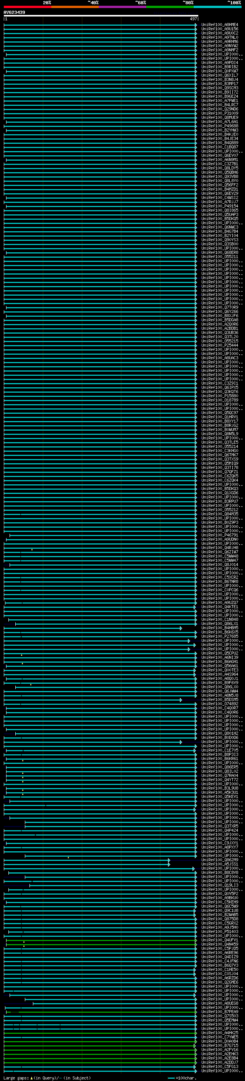Open hit UniRef100_A9PDI4
Screen dimensions: 245x1081
[220, 63]
